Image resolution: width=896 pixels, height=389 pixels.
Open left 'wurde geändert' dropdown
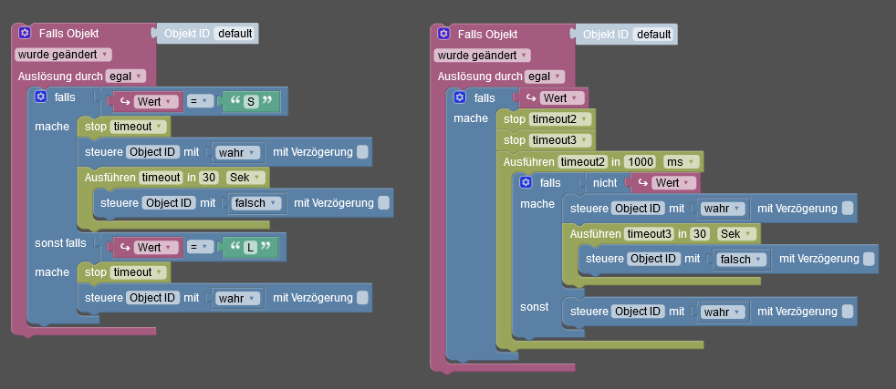click(63, 55)
